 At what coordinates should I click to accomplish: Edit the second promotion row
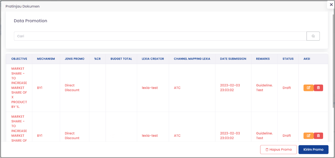click(x=308, y=136)
